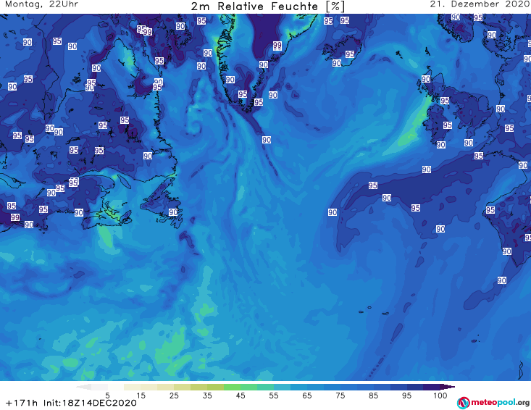Pick the dark purple swatch at legend value 100

432,388
